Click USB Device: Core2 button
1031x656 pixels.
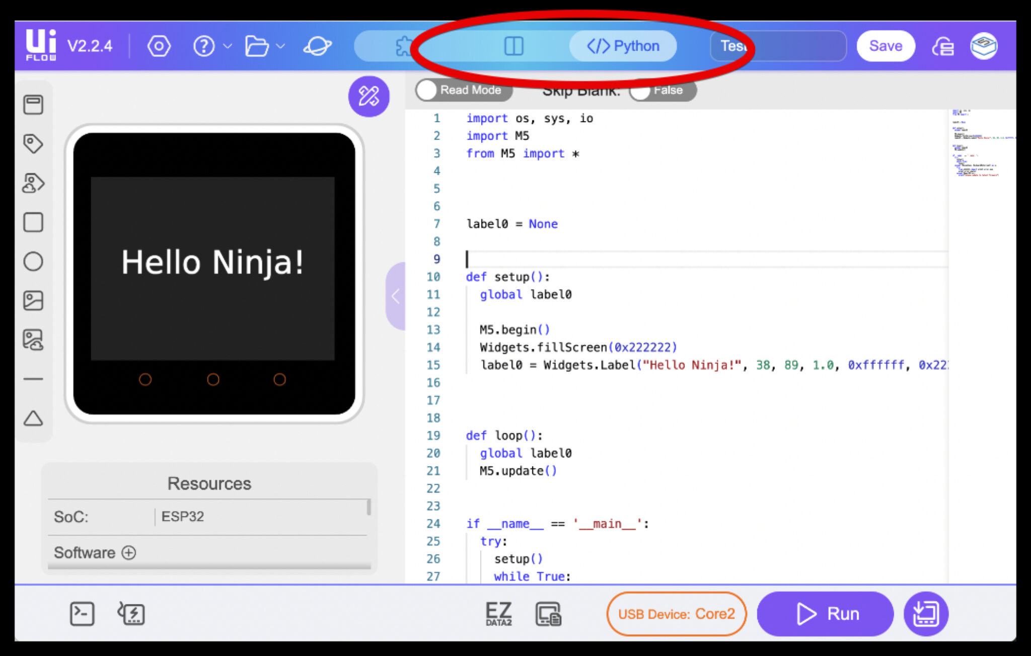pyautogui.click(x=676, y=614)
